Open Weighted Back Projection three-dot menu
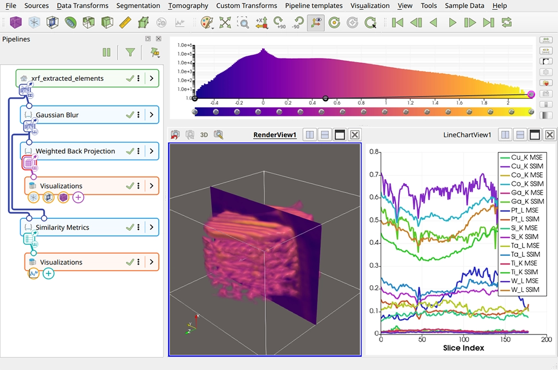This screenshot has width=558, height=370. click(138, 151)
